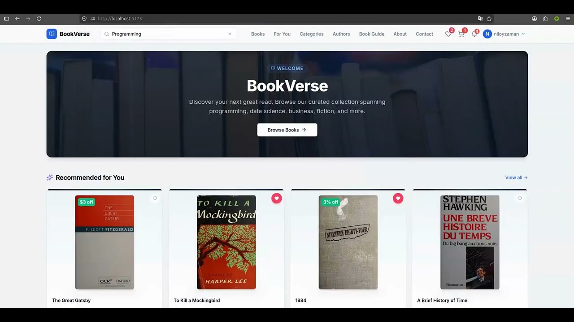Open the Books menu item
This screenshot has width=574, height=322.
point(258,34)
